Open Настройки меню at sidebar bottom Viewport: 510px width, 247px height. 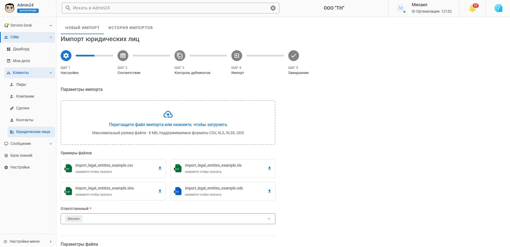(28, 242)
